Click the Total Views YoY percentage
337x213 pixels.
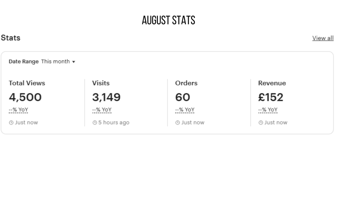tap(18, 110)
